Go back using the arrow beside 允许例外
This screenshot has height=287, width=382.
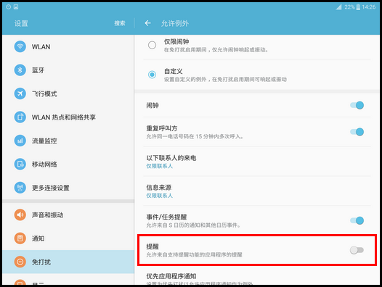[147, 23]
